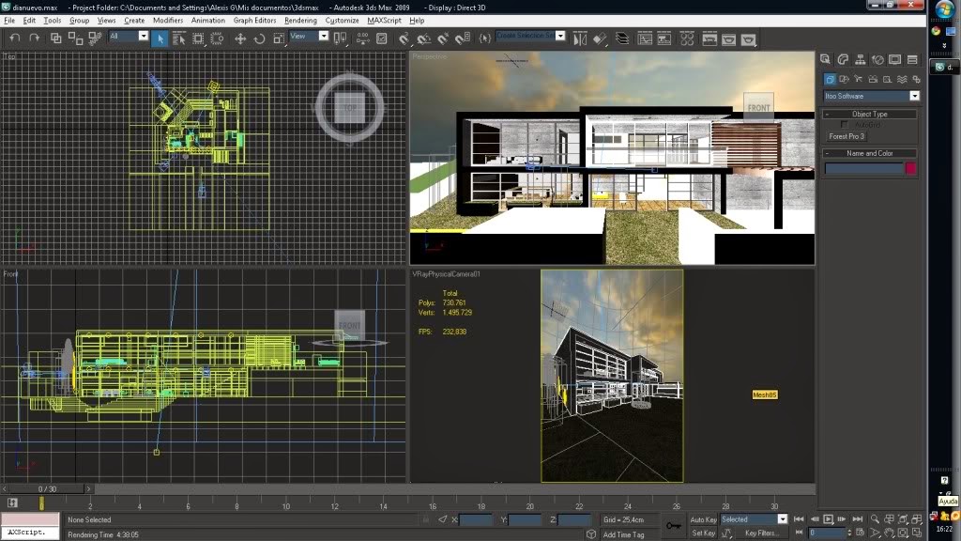Open the Key Filters dialog
The image size is (961, 541).
[x=763, y=533]
